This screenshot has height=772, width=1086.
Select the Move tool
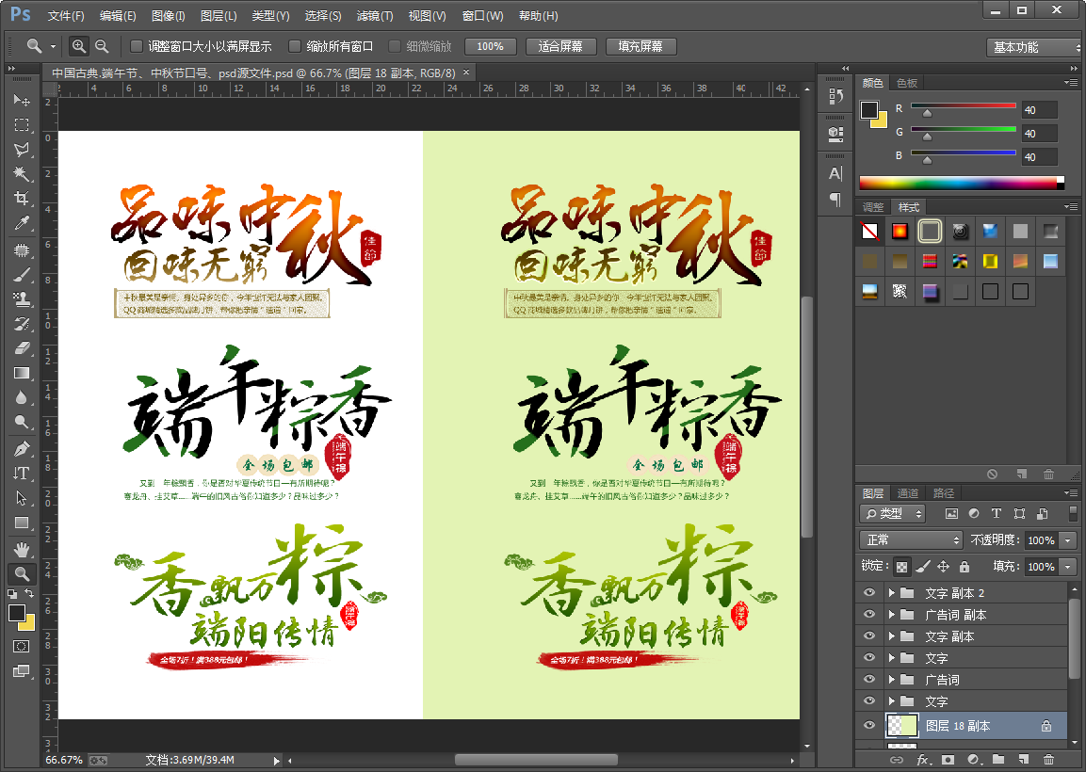[22, 101]
